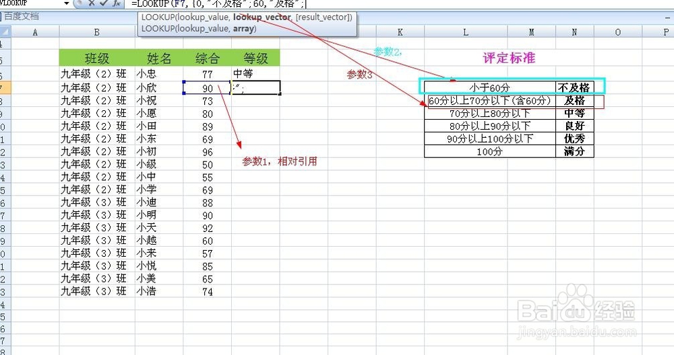Screen dimensions: 674x355
Task: Select the name cell 小明
Action: (159, 215)
